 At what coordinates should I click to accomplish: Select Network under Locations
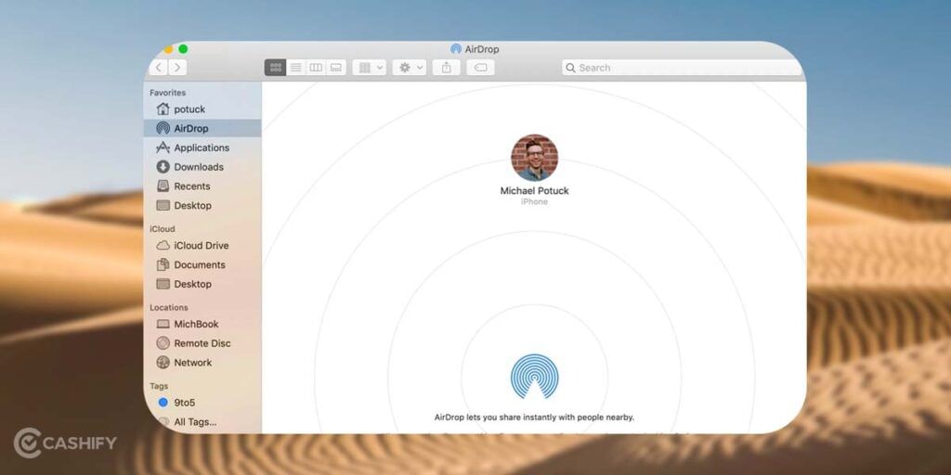202,363
